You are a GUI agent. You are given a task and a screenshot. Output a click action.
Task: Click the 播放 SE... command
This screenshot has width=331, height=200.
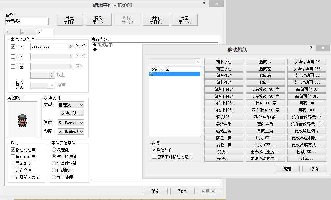pos(307,152)
